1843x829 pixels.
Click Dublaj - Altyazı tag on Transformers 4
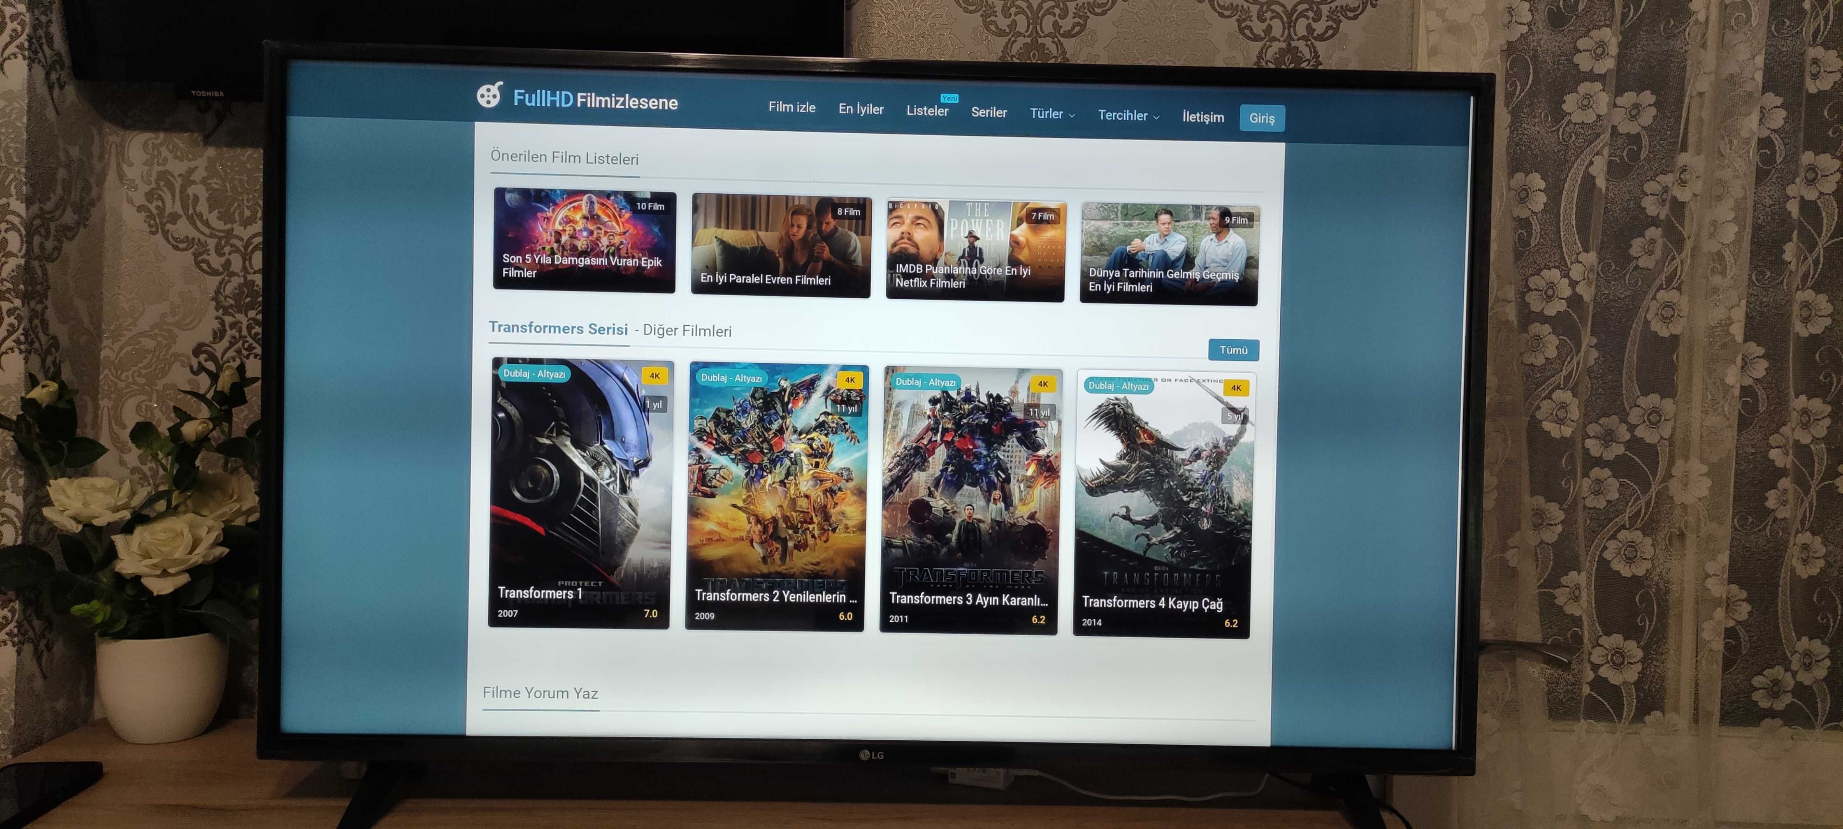coord(1118,386)
